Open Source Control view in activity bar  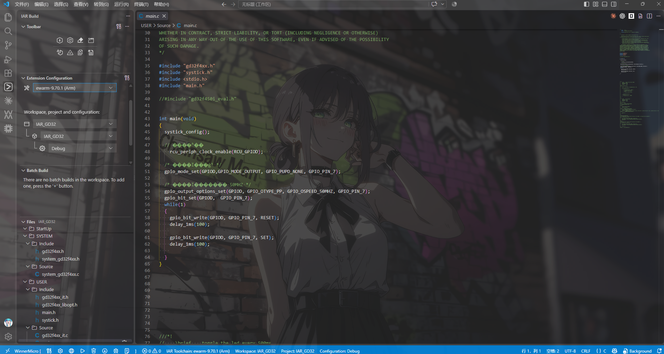pyautogui.click(x=8, y=45)
